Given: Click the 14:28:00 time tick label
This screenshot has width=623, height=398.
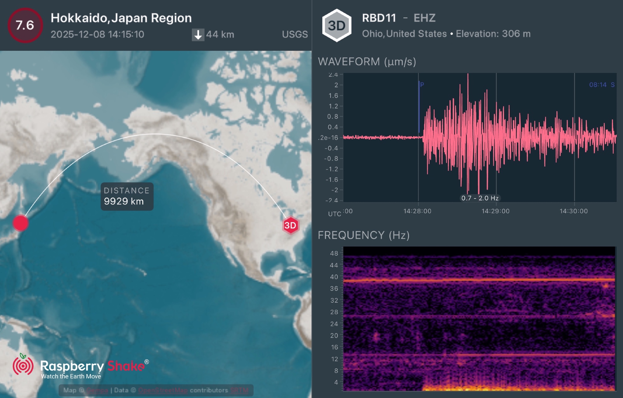Looking at the screenshot, I should pos(417,211).
